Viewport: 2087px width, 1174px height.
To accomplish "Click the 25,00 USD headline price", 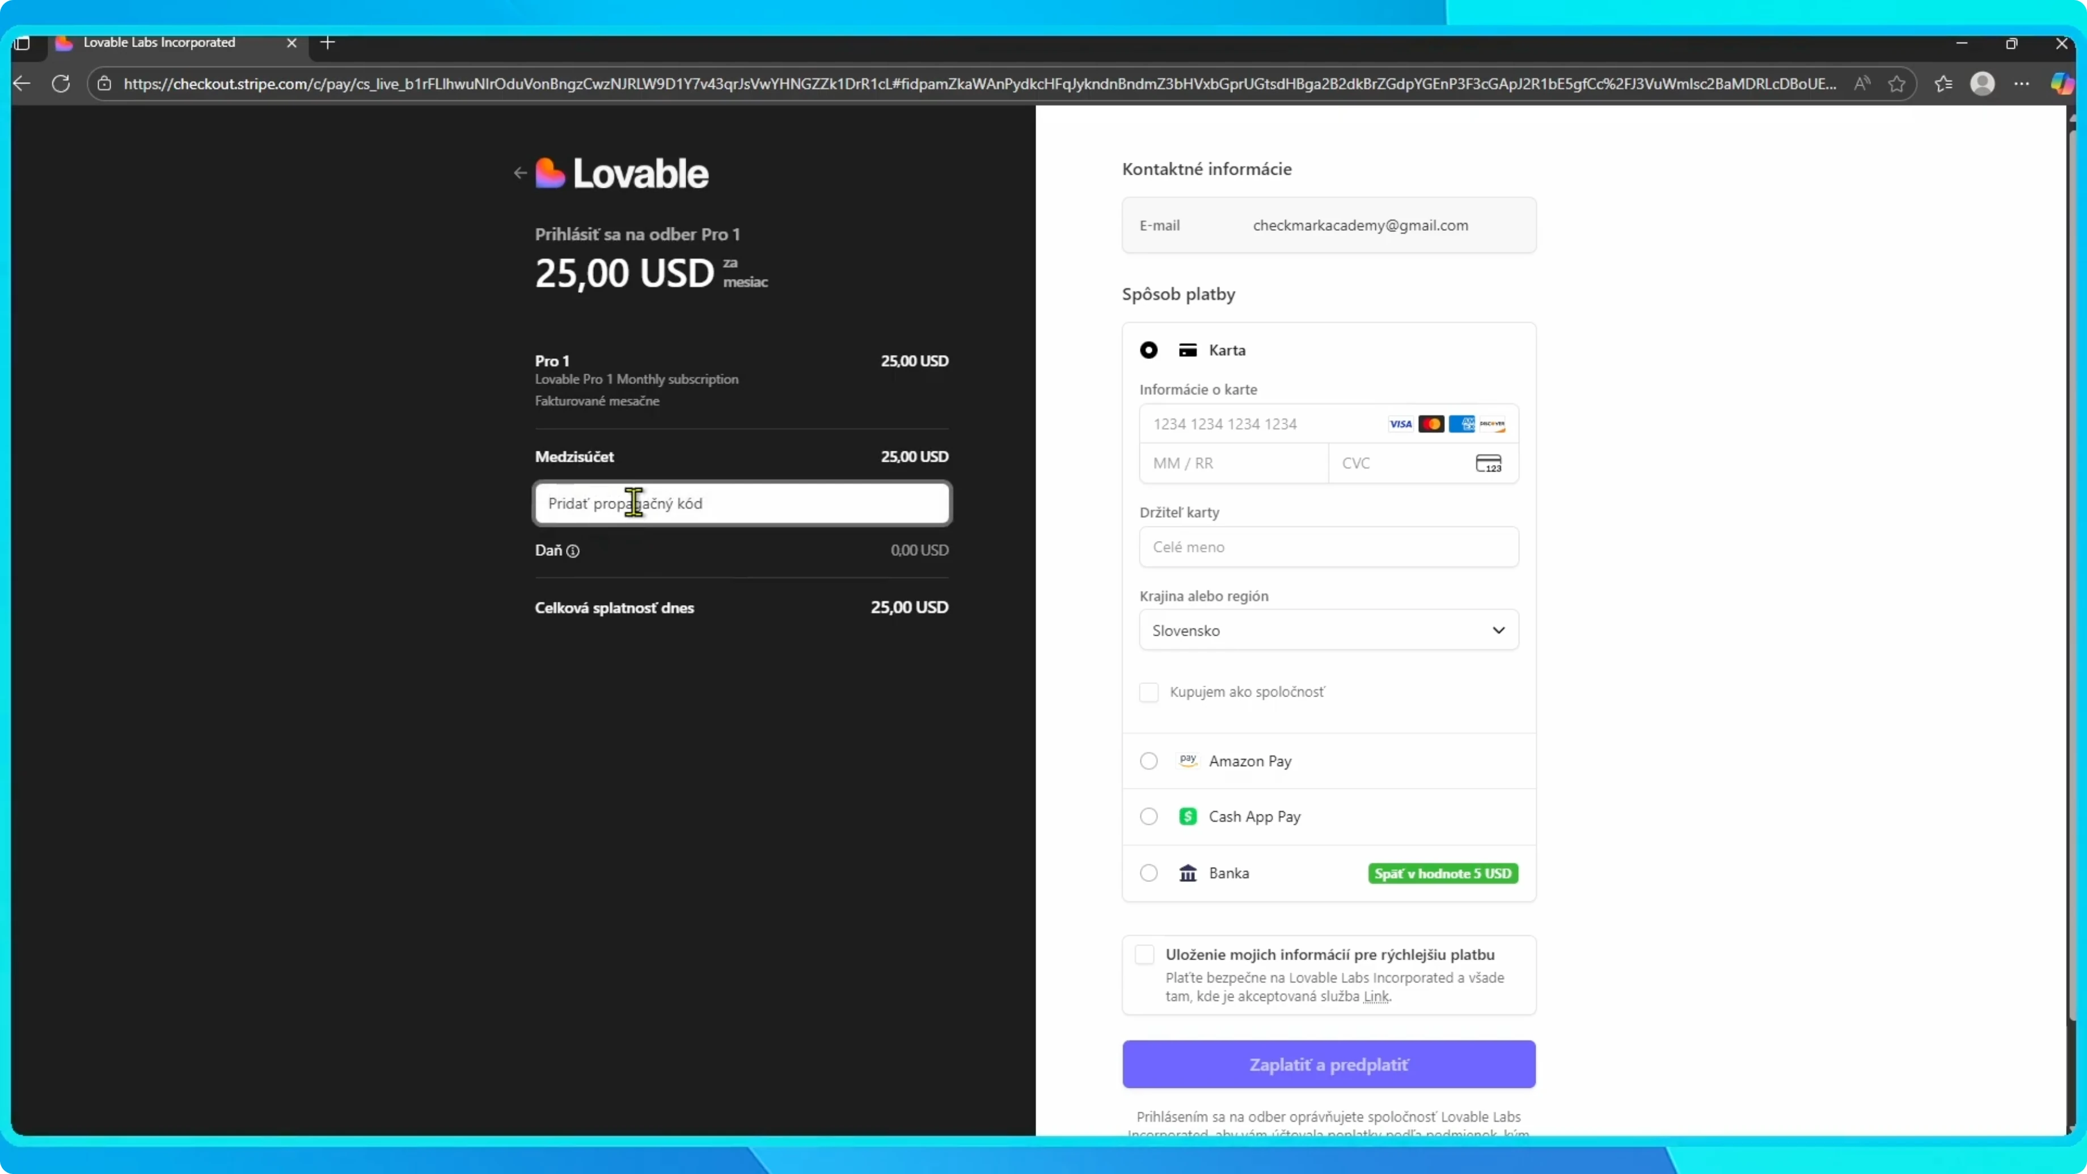I will pos(624,273).
